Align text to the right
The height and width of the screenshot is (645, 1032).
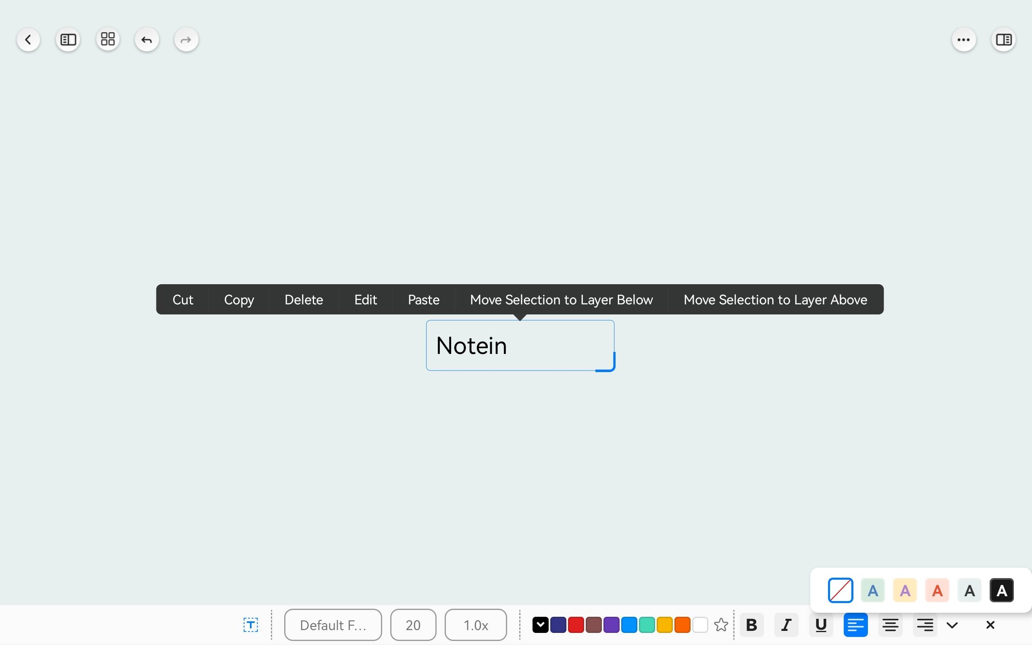(x=925, y=625)
